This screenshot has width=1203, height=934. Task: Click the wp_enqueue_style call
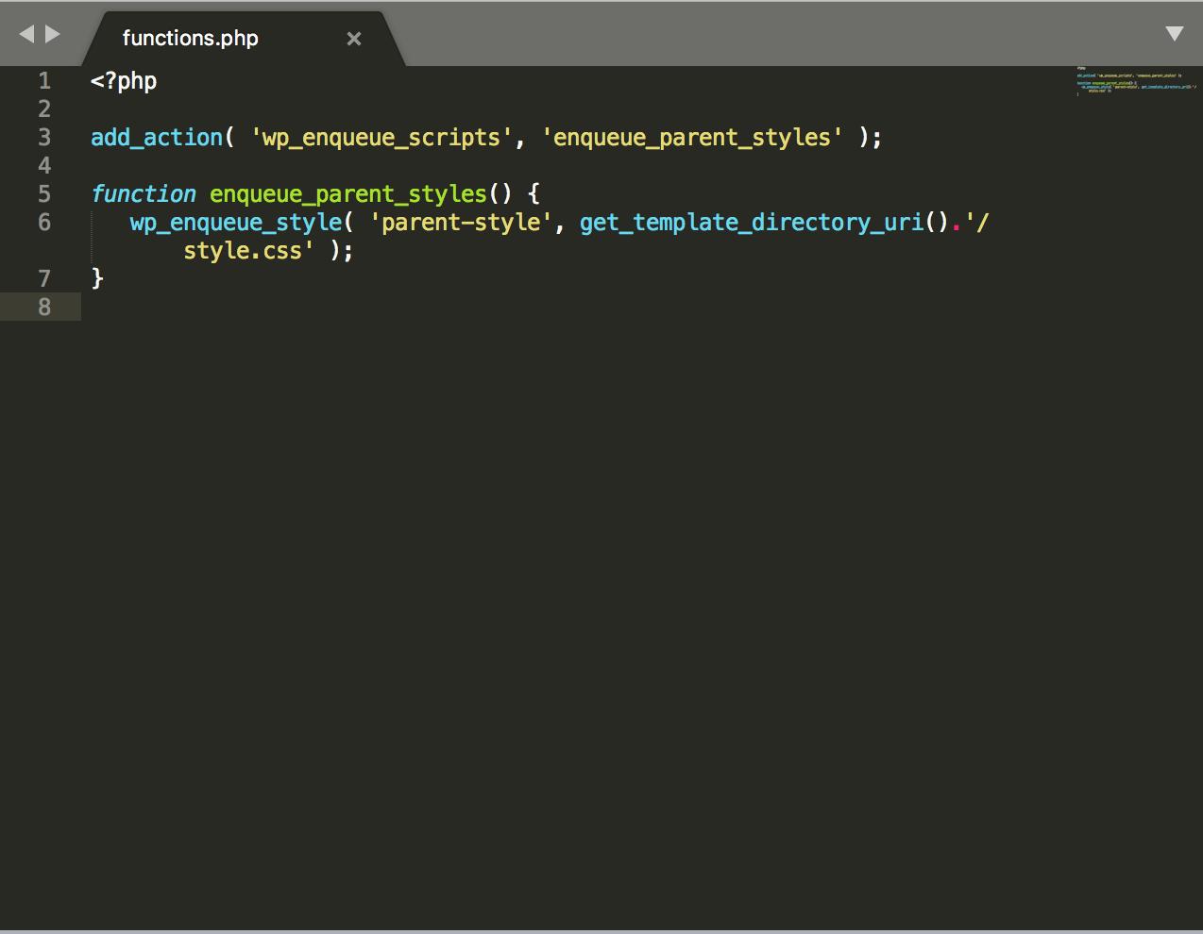[x=236, y=223]
